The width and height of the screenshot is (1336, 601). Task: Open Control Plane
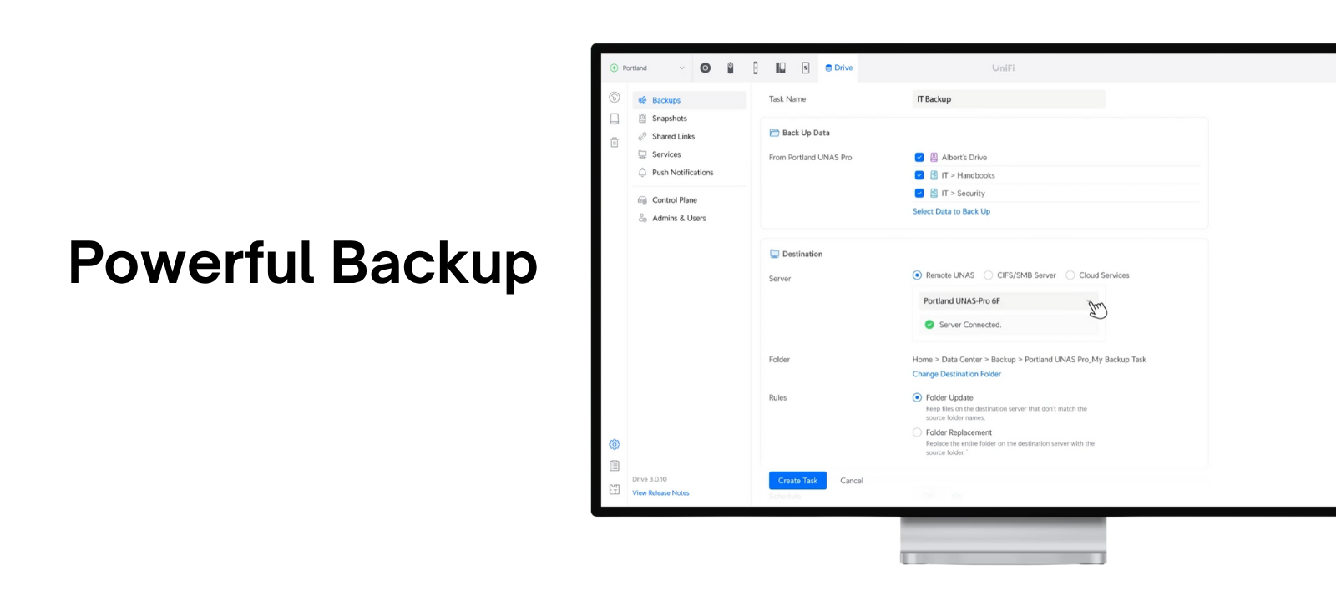coord(689,200)
